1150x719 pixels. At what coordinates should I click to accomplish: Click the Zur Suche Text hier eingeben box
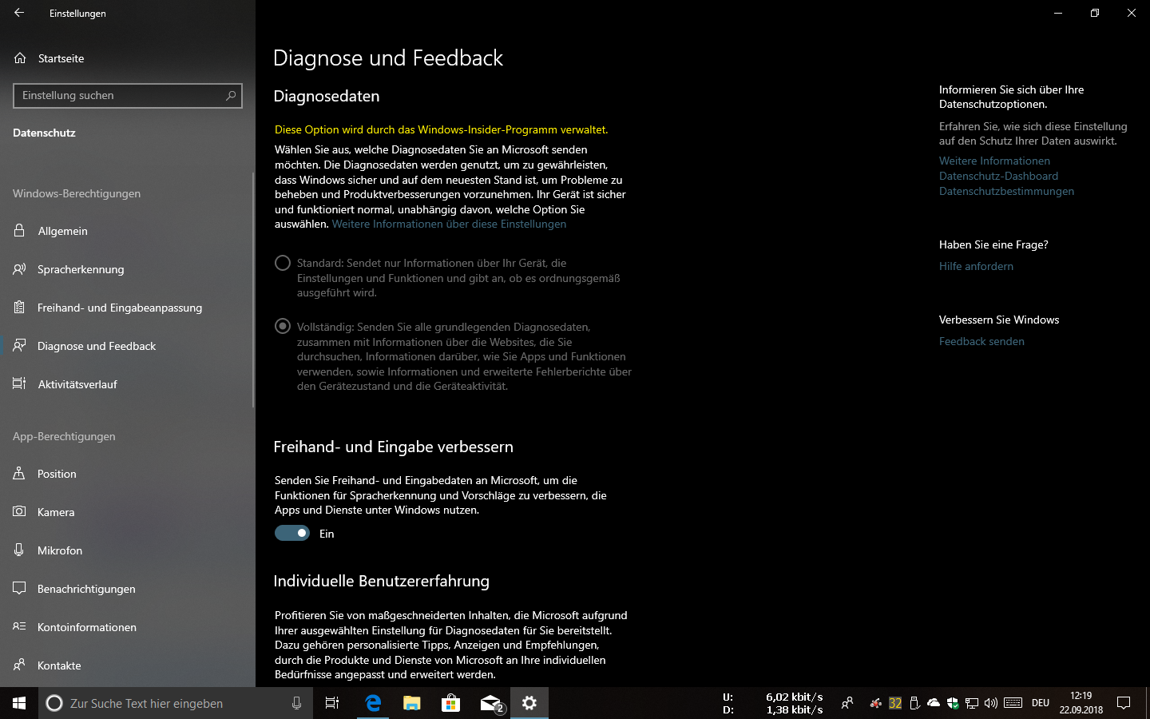click(176, 703)
